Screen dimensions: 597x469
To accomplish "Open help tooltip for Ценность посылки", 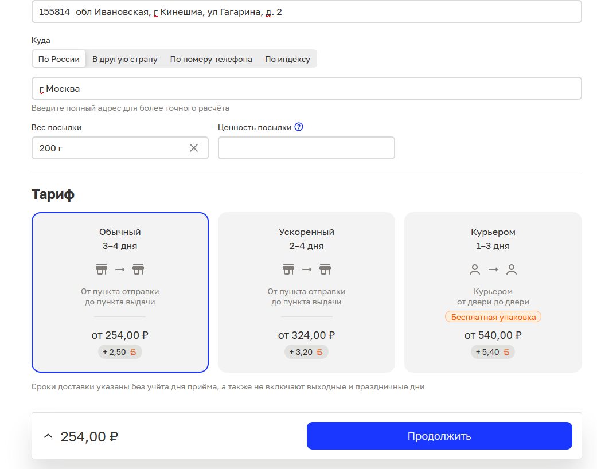I will pos(298,127).
